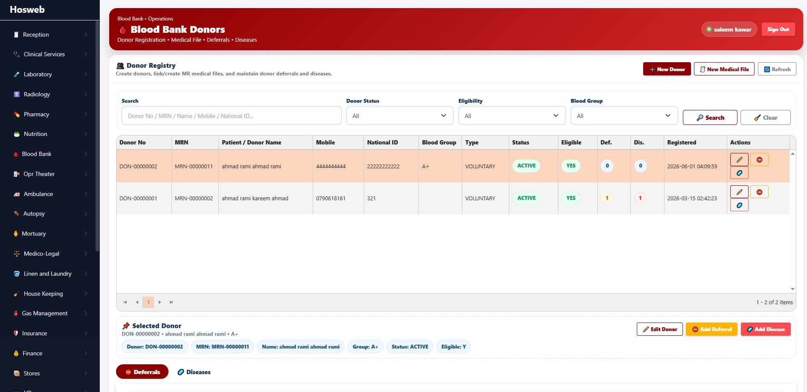Click the saleem kawar user badge
The image size is (807, 392).
tap(729, 29)
